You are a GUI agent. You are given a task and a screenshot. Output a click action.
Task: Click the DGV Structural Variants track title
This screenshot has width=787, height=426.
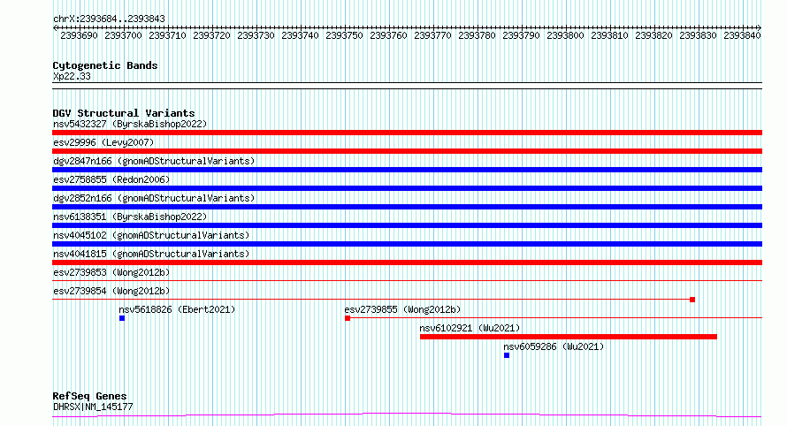(124, 113)
